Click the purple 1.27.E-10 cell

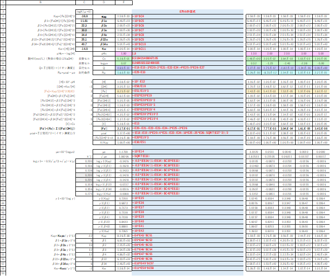point(254,68)
